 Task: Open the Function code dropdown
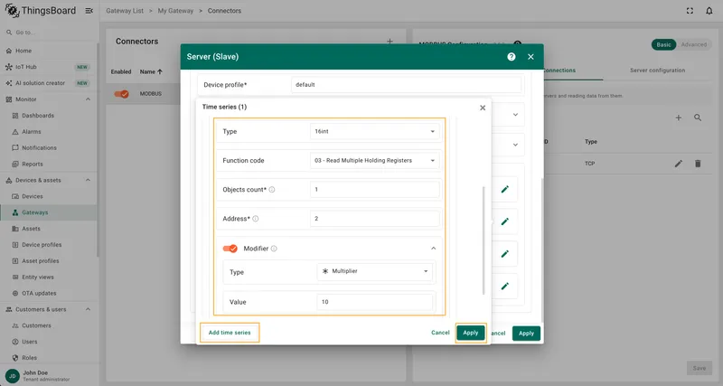pyautogui.click(x=374, y=161)
